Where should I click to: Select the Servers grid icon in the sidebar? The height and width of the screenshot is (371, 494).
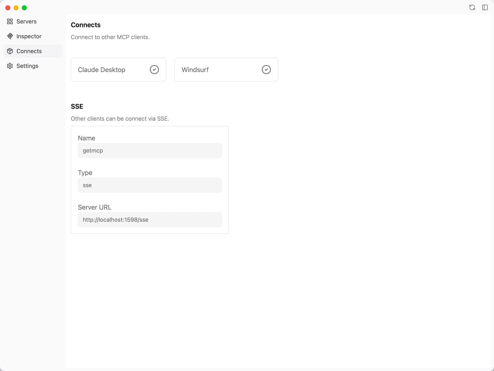[10, 21]
